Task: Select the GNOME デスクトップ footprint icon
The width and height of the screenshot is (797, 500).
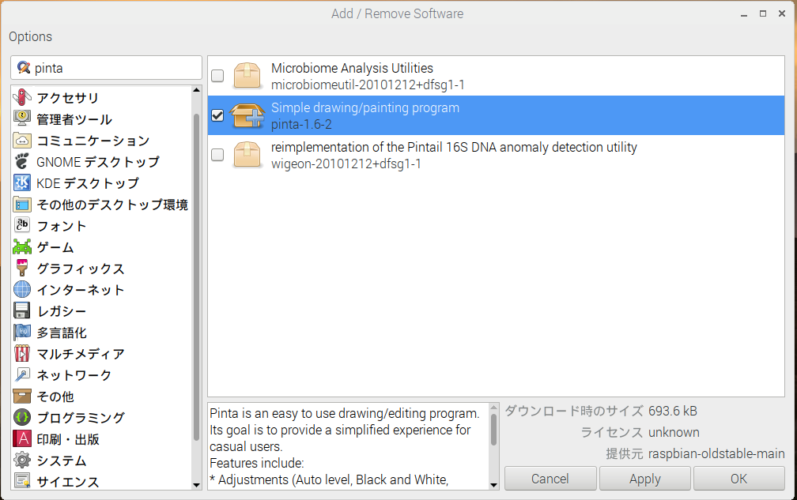Action: click(22, 161)
